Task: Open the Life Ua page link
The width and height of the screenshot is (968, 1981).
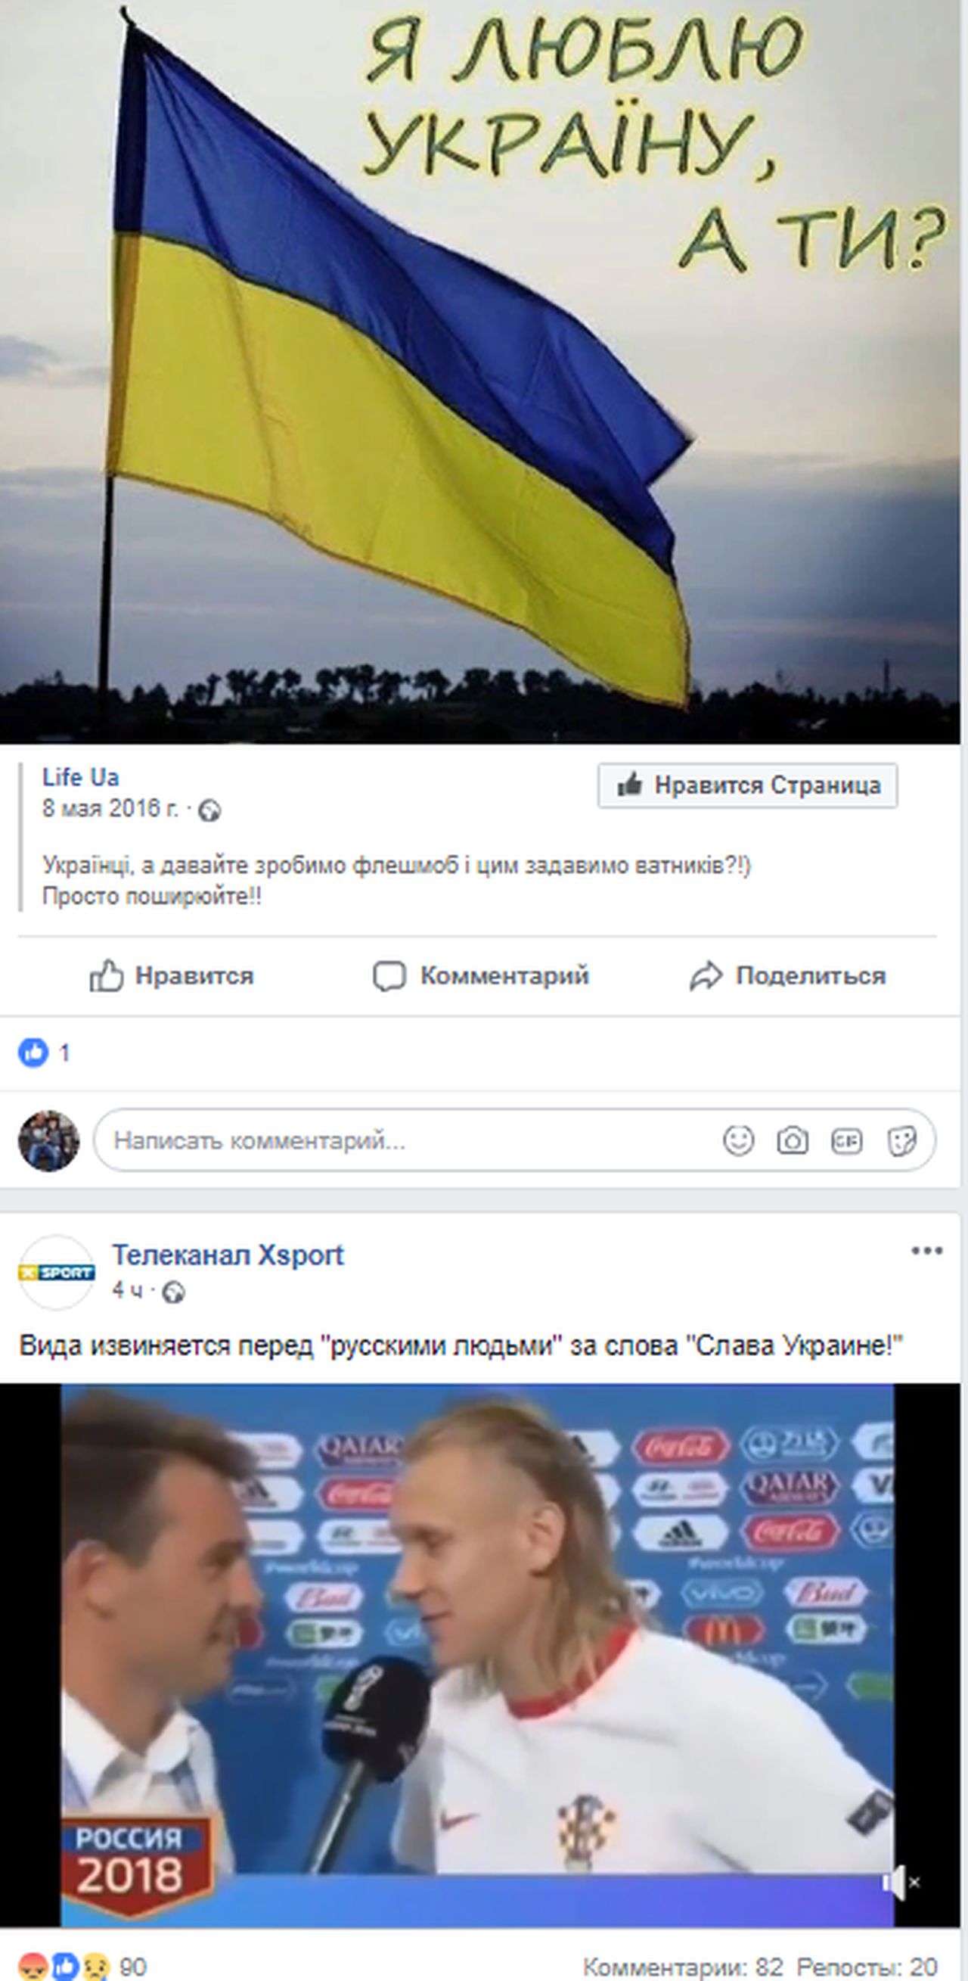Action: click(81, 777)
